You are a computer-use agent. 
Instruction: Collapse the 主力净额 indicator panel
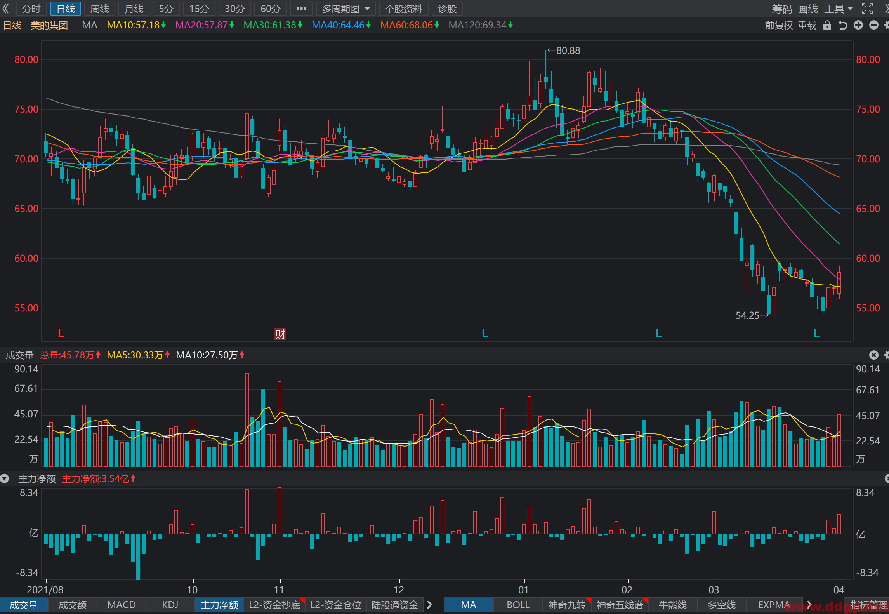(x=5, y=478)
